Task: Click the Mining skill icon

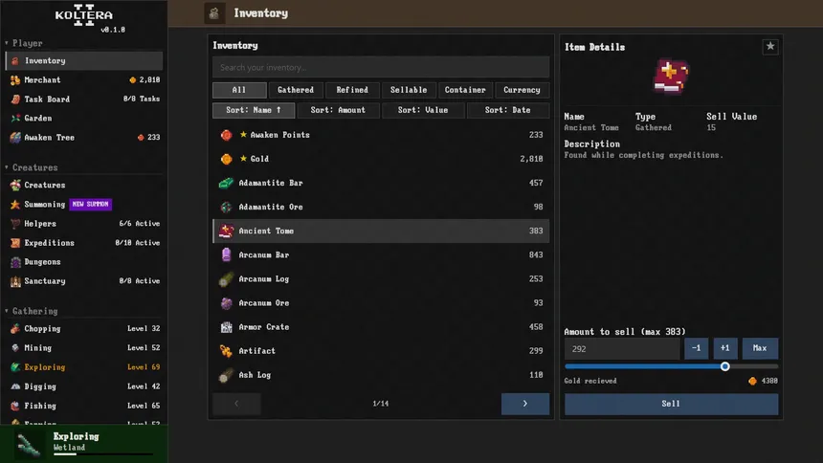Action: pos(15,347)
